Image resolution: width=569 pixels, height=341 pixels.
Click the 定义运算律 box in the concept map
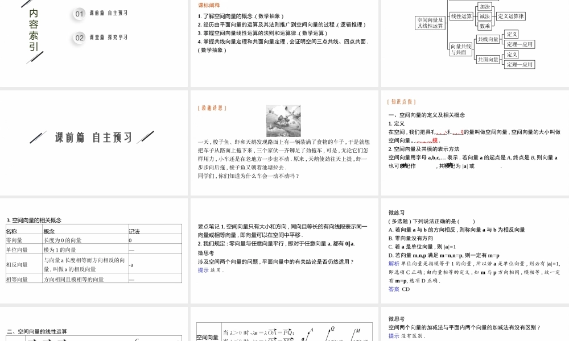pos(511,16)
